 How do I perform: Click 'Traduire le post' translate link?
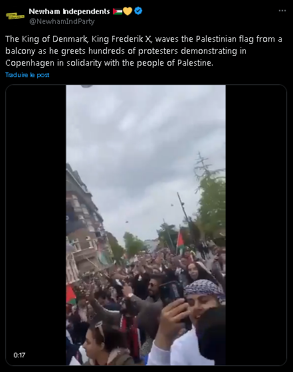tap(27, 75)
